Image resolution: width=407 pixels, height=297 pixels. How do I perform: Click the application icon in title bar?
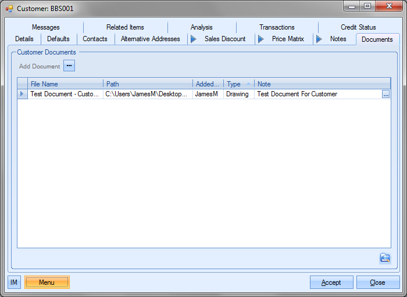pos(9,9)
